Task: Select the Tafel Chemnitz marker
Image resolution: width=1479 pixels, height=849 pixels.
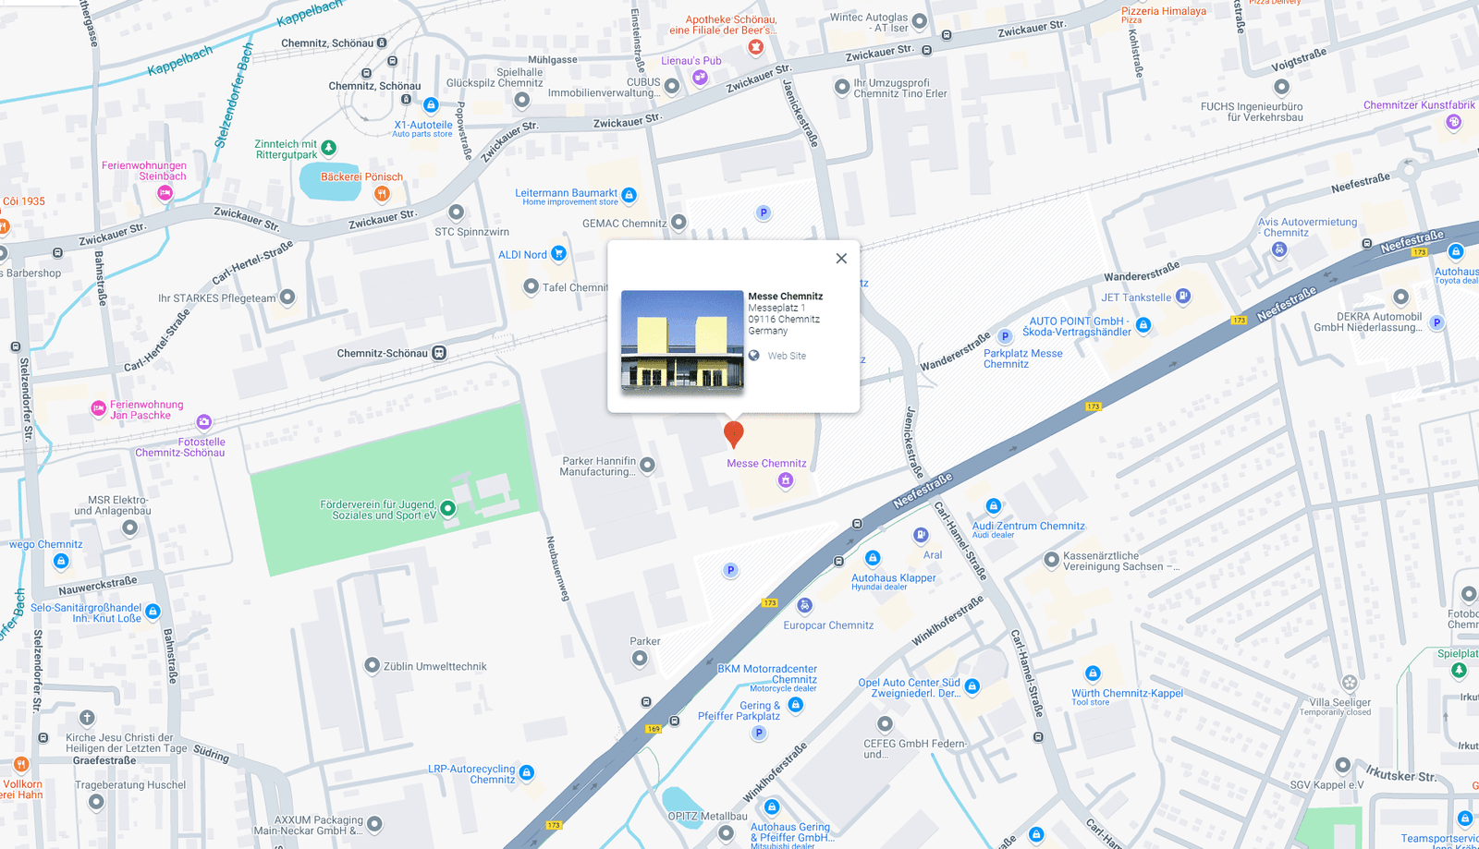Action: point(532,286)
